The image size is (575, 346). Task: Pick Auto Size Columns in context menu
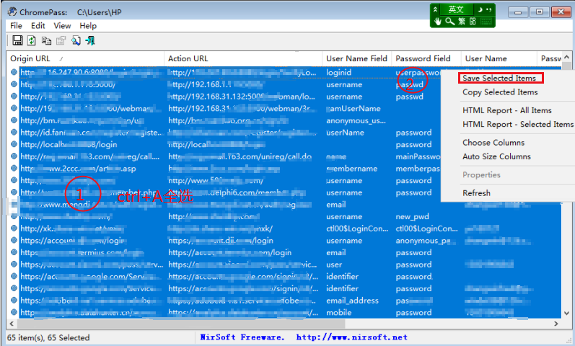tap(496, 156)
